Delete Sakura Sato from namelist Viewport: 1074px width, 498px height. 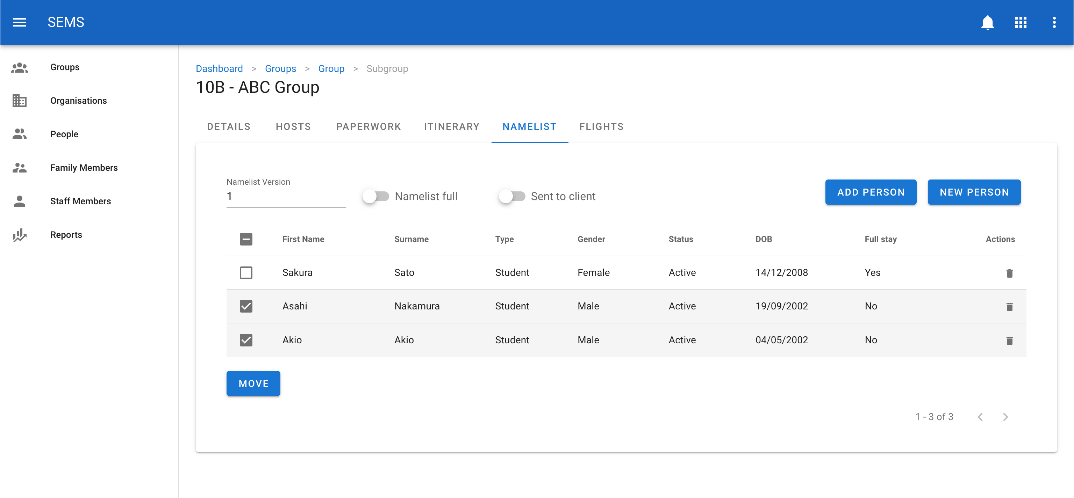1009,273
